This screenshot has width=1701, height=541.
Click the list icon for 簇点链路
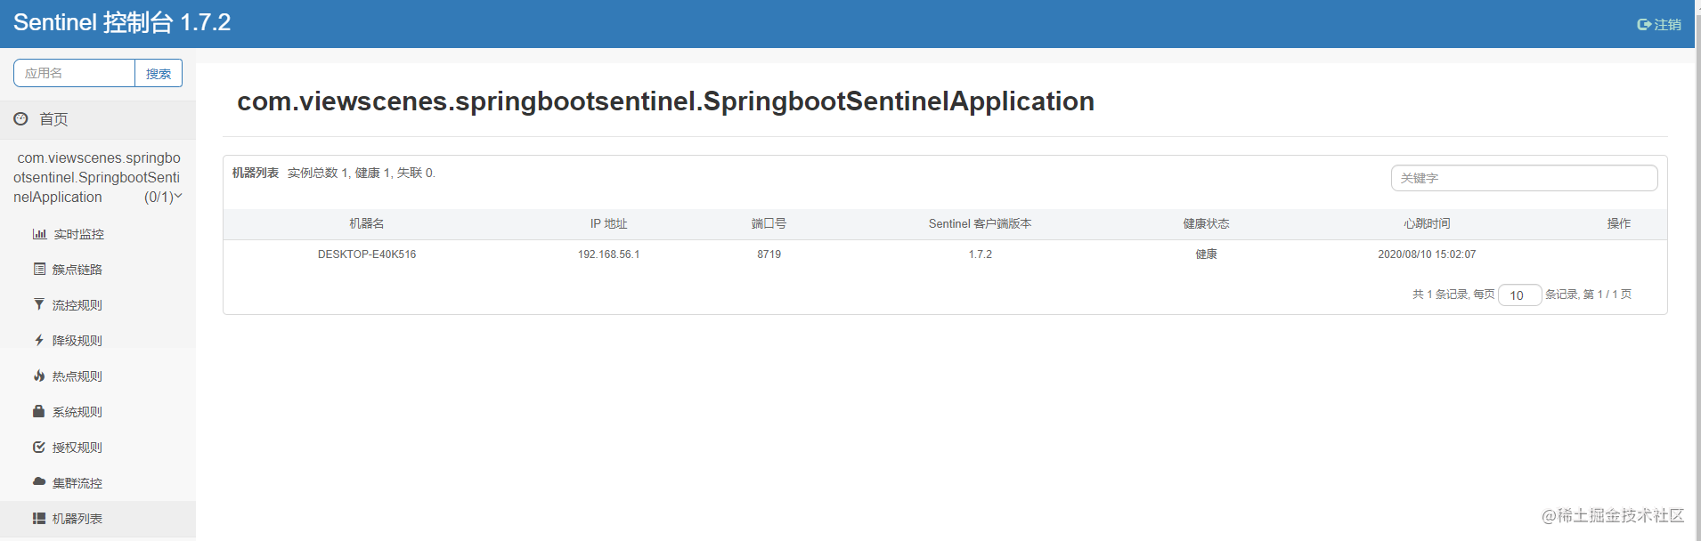pyautogui.click(x=39, y=269)
